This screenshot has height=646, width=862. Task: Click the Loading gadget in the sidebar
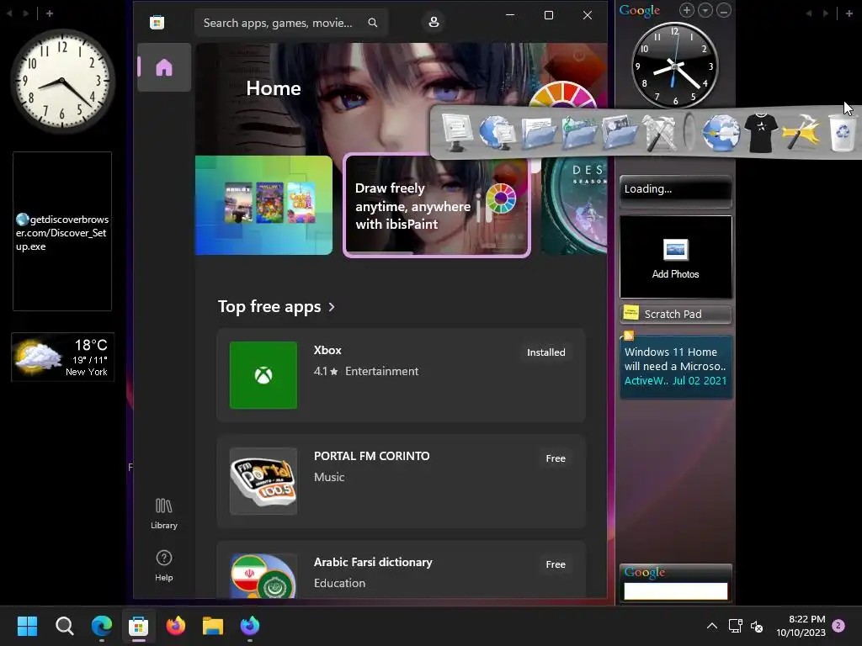[676, 191]
